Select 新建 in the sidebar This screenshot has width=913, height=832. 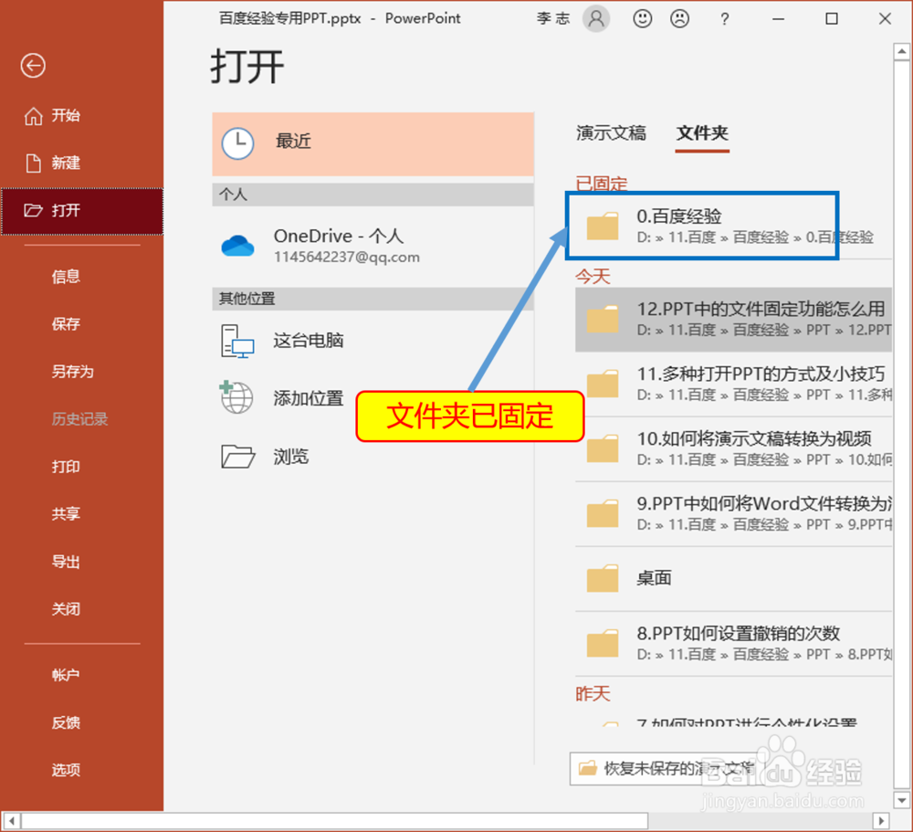tap(64, 163)
